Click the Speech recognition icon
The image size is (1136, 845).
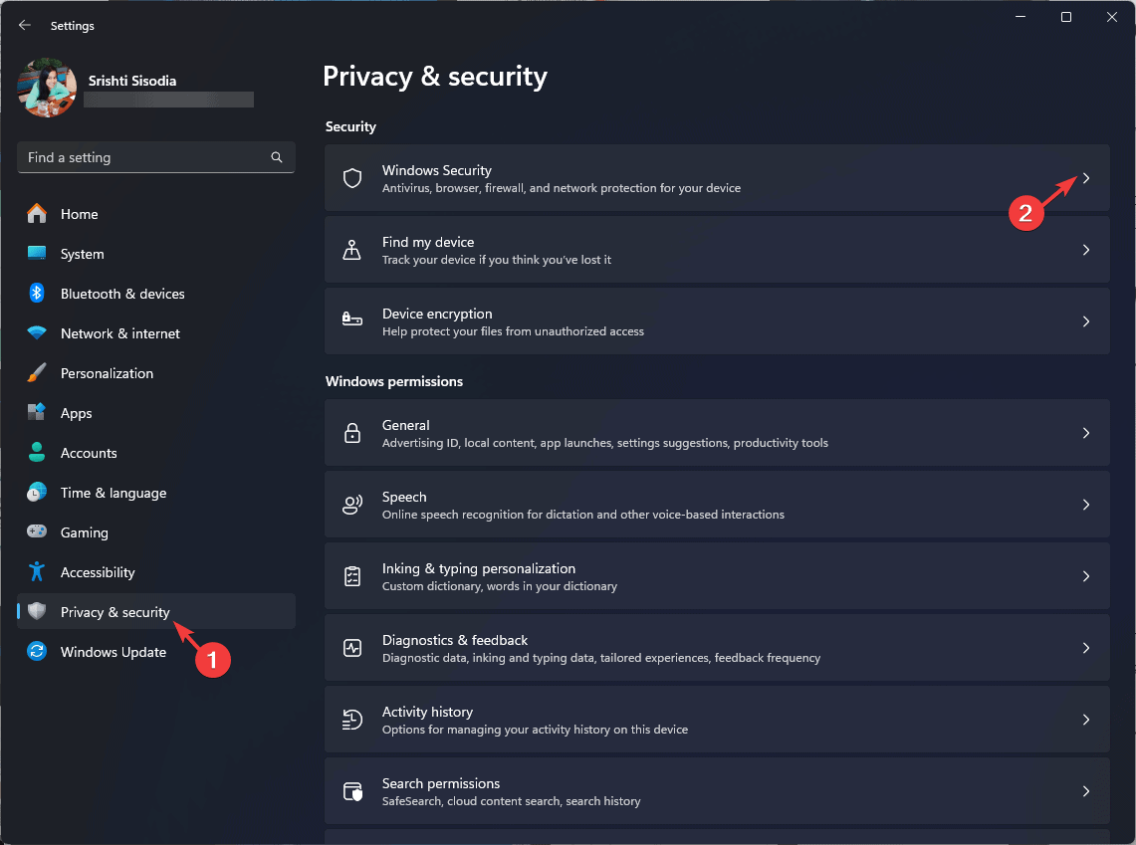point(352,505)
